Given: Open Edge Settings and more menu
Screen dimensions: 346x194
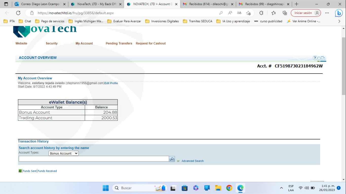Looking at the screenshot, I should coord(327,13).
